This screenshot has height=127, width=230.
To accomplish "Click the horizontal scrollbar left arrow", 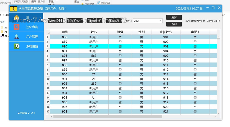I will 52,117.
